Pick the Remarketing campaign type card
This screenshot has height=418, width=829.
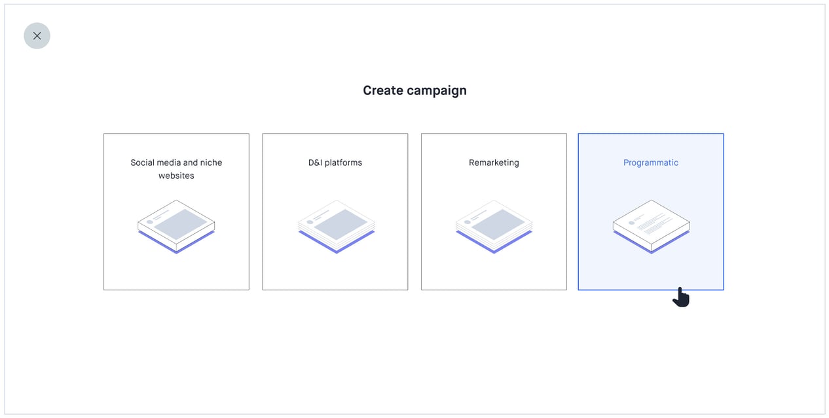(x=494, y=269)
